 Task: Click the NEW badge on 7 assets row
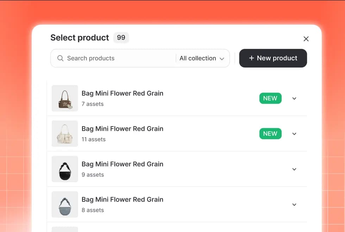(270, 98)
